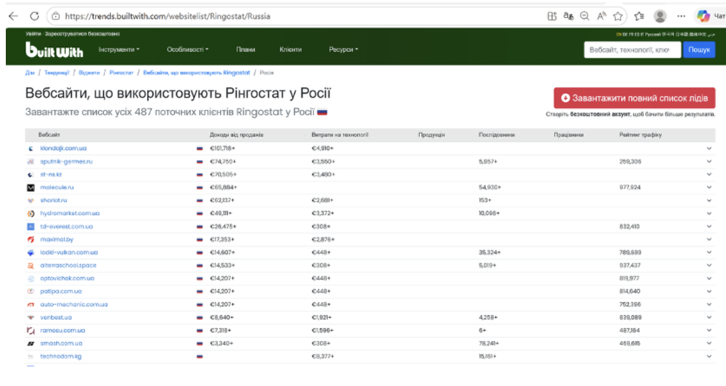Click the hydromarket.com.ua favicon
The height and width of the screenshot is (386, 726).
[x=31, y=213]
